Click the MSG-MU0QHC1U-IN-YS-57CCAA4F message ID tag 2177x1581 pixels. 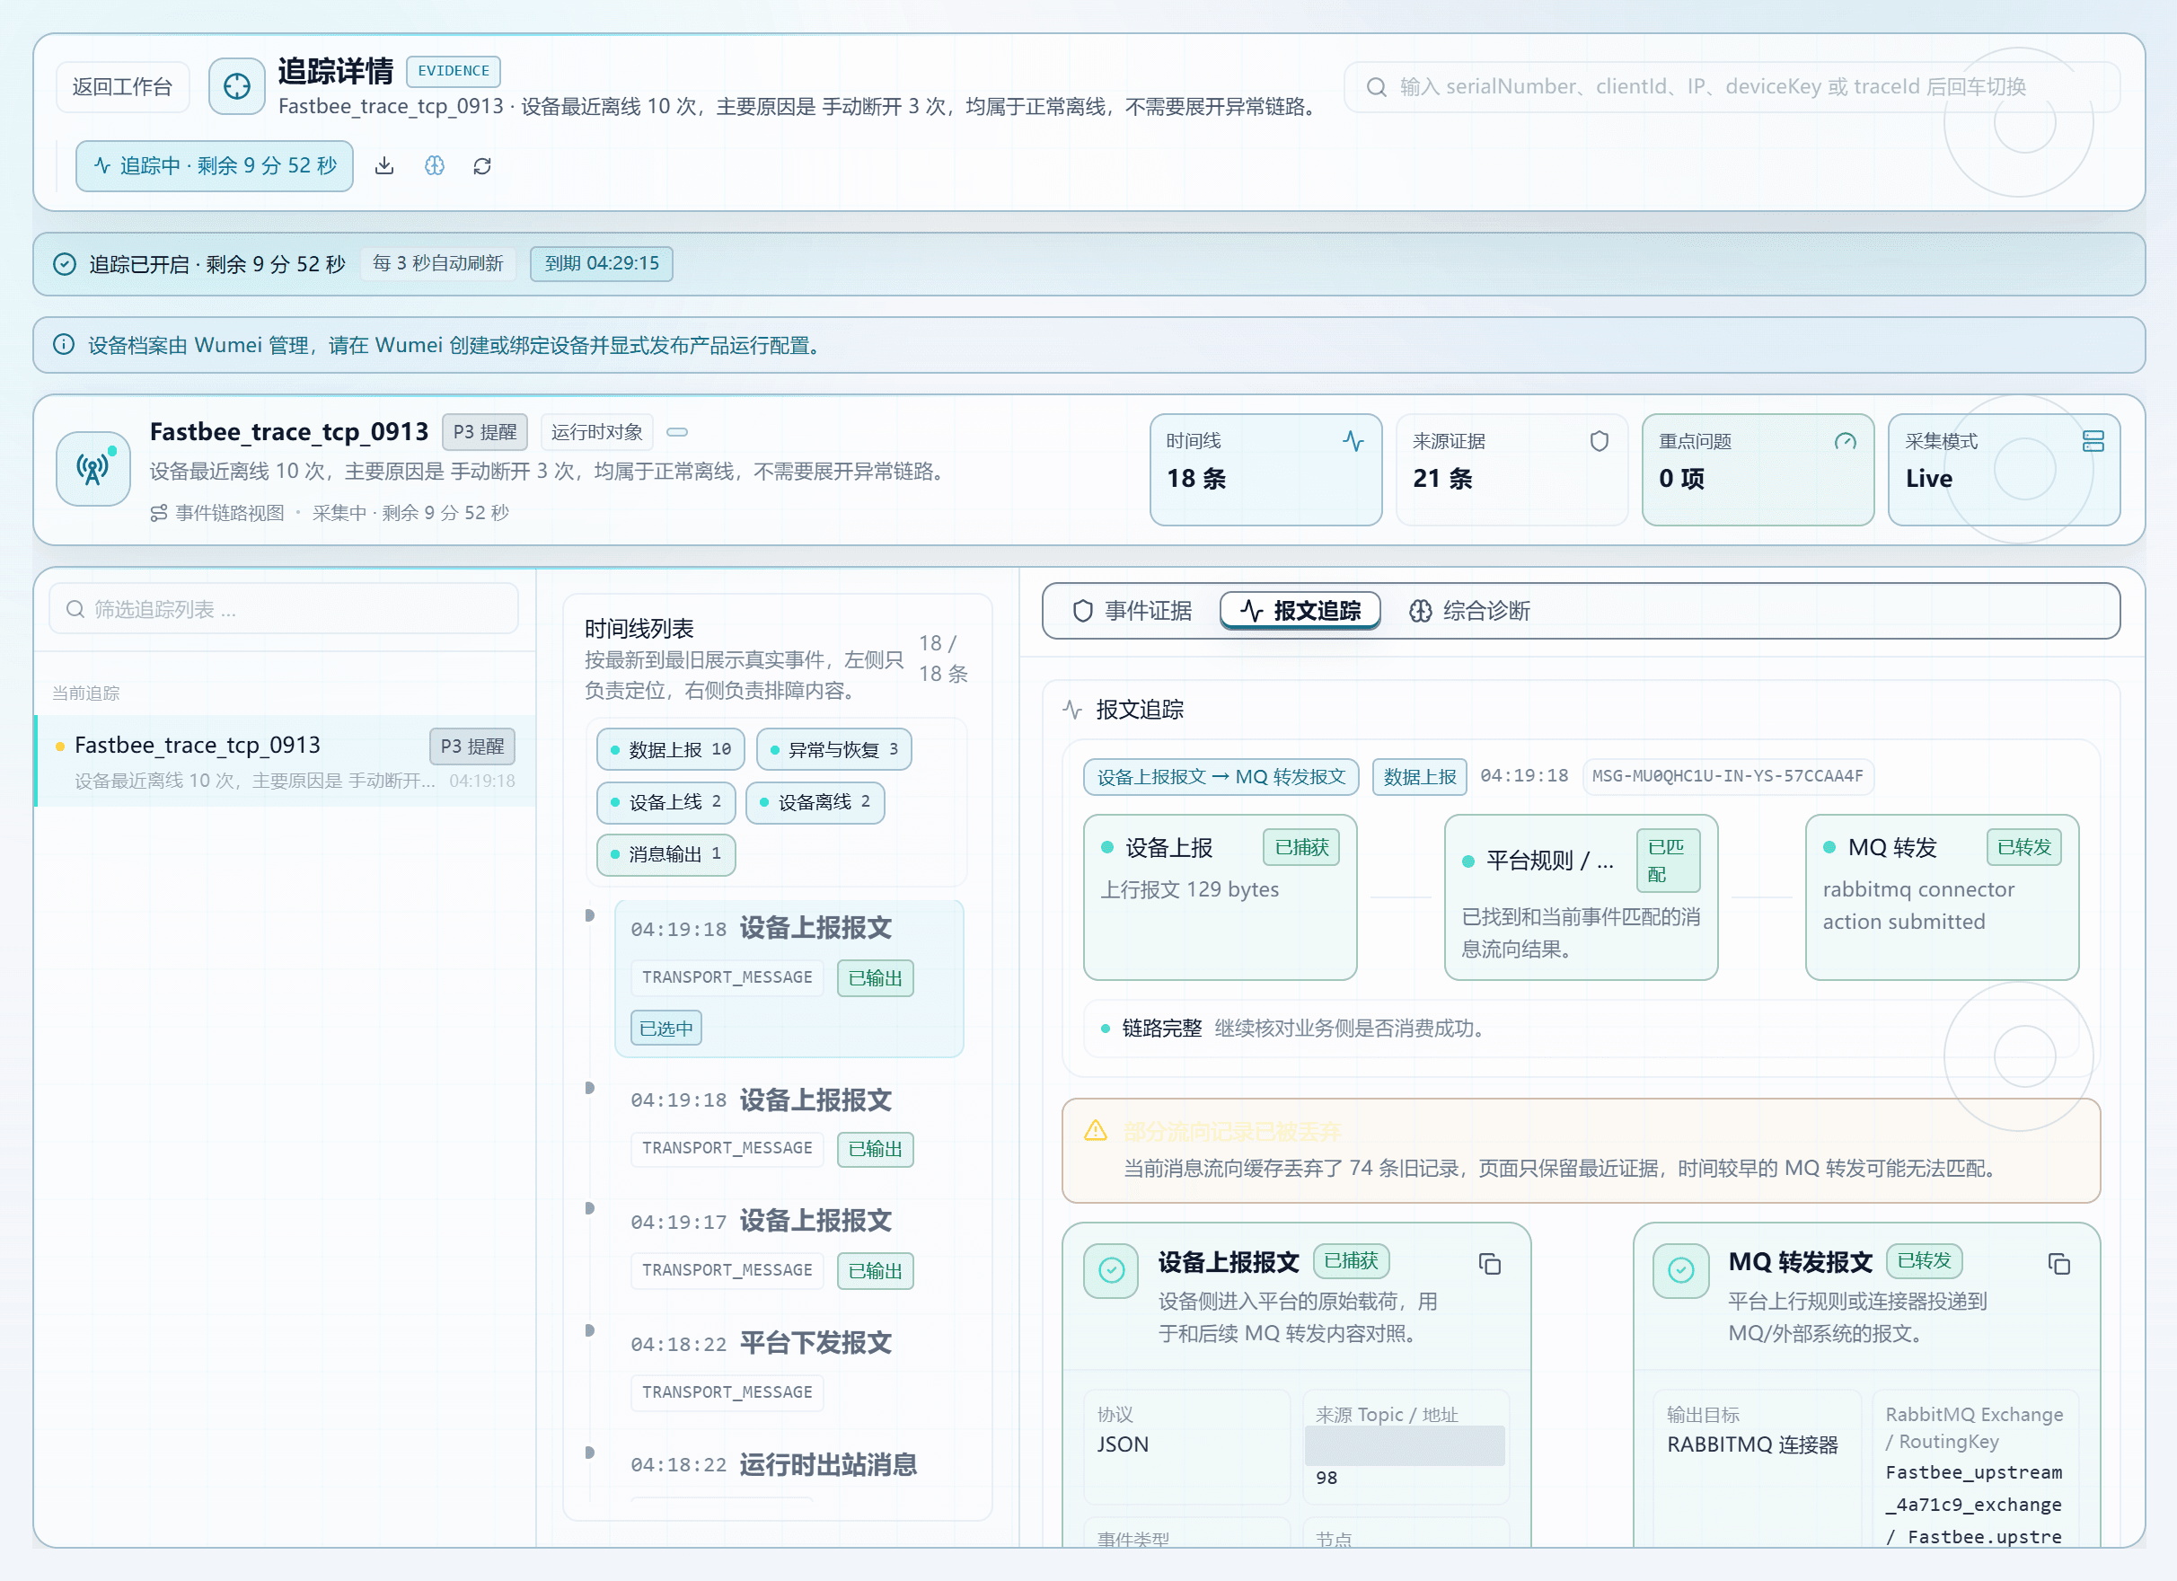pyautogui.click(x=1727, y=775)
